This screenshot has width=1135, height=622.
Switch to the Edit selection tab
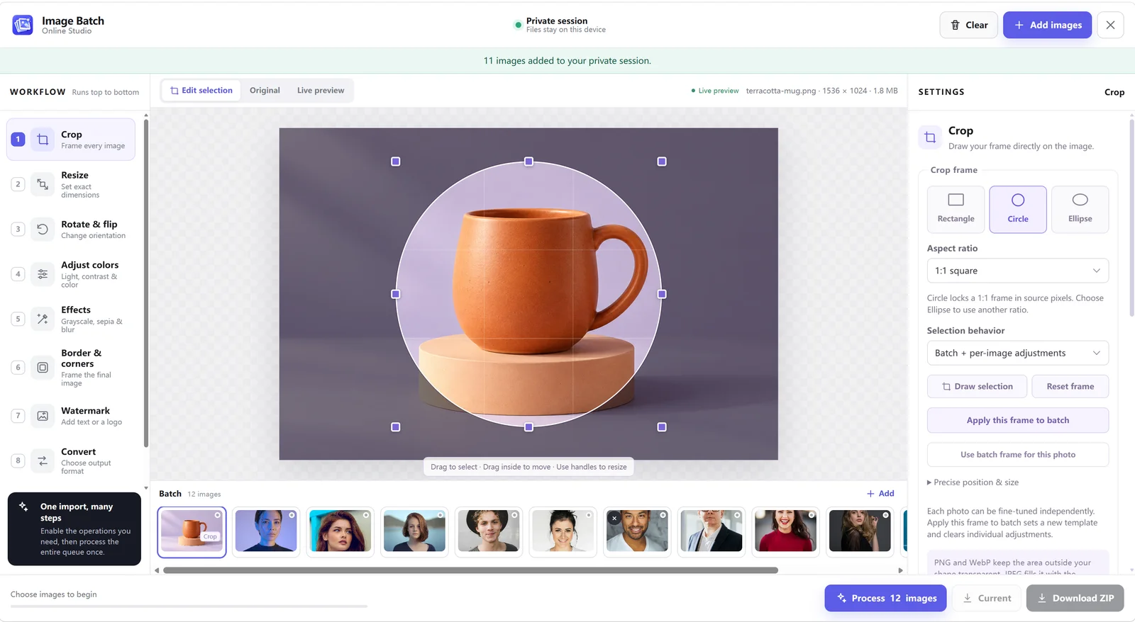(201, 91)
